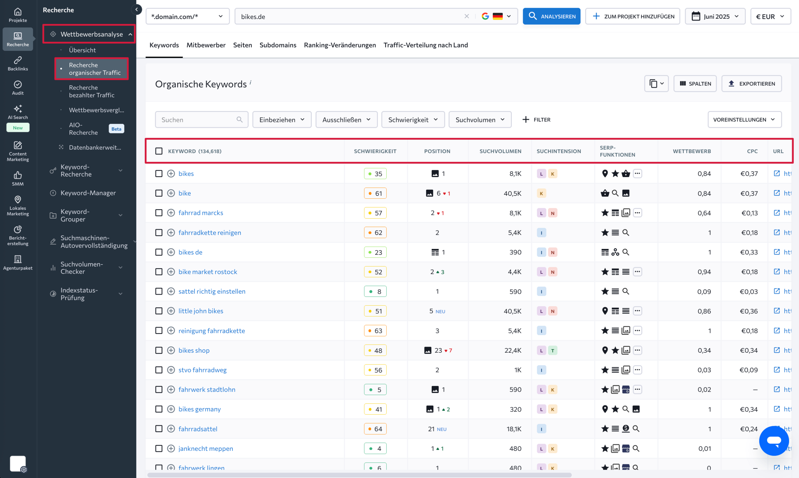The height and width of the screenshot is (478, 799).
Task: Open the Backlinks section icon
Action: 18,60
